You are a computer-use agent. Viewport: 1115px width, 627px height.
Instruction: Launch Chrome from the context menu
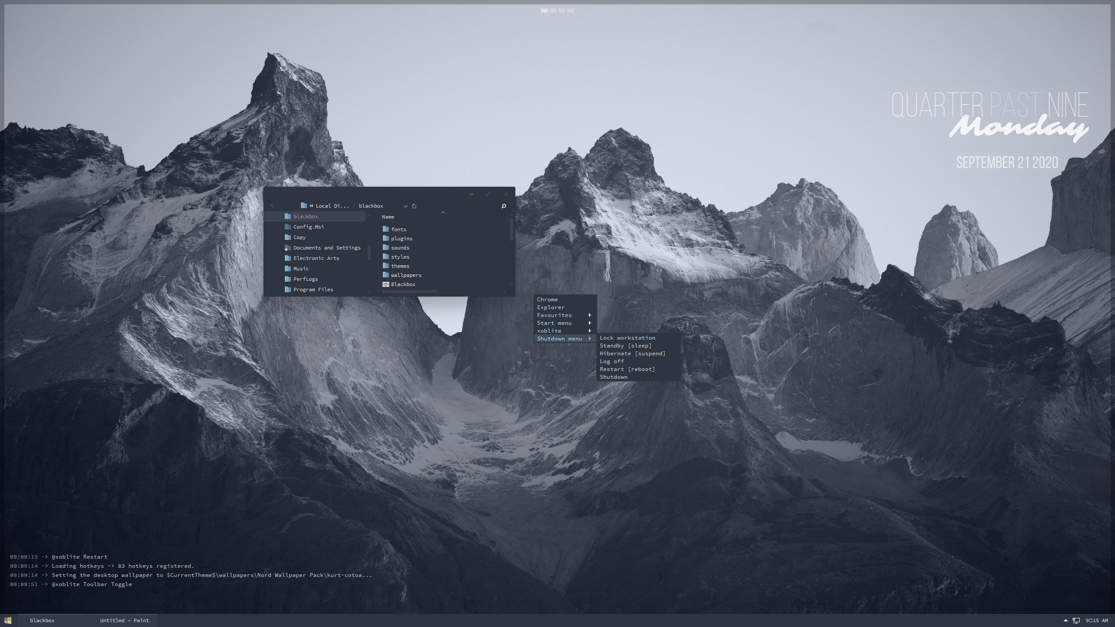click(547, 299)
